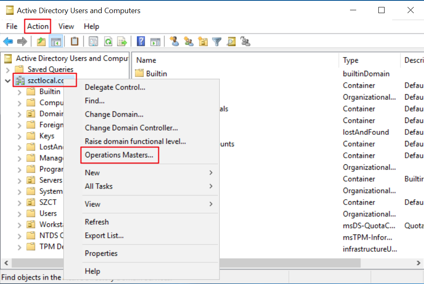
Task: Click the Create new group icon
Action: tap(189, 41)
